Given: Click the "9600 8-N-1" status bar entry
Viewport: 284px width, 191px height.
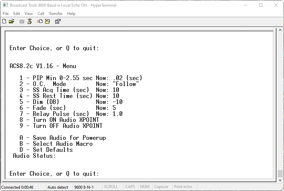Looking at the screenshot, I should point(84,187).
